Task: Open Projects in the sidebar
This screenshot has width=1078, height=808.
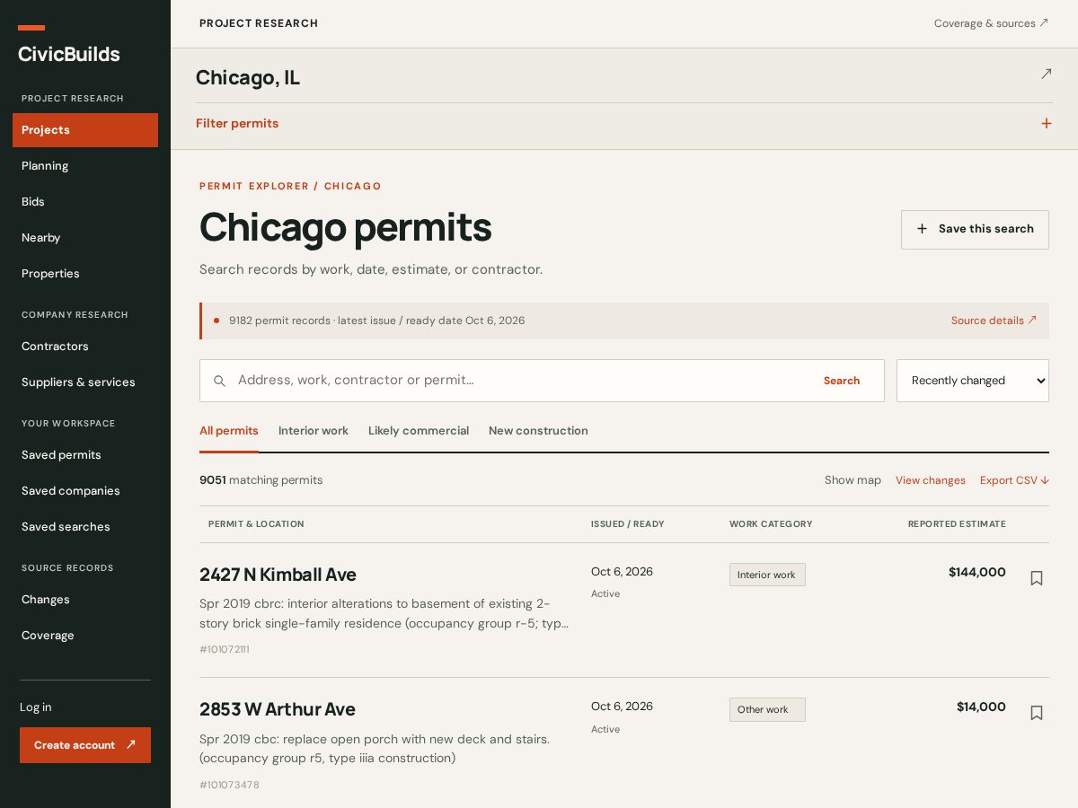Action: click(85, 130)
